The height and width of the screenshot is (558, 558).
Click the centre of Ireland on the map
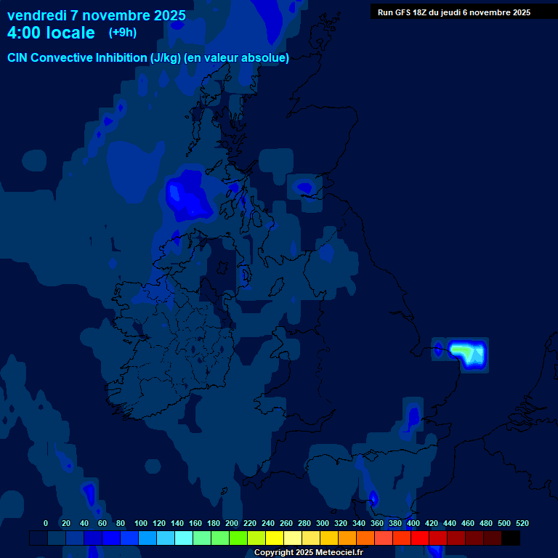[x=182, y=341]
